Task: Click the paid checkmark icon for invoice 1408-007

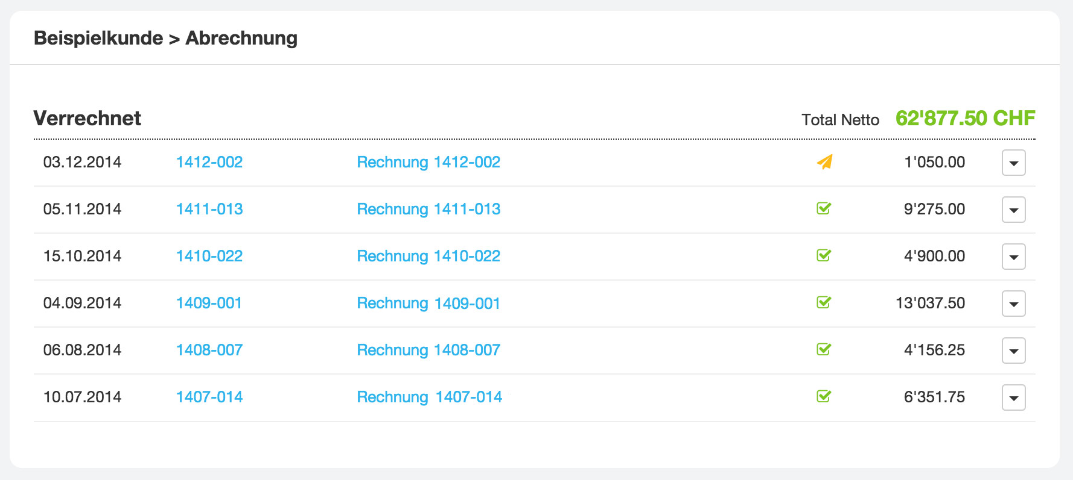Action: tap(824, 350)
